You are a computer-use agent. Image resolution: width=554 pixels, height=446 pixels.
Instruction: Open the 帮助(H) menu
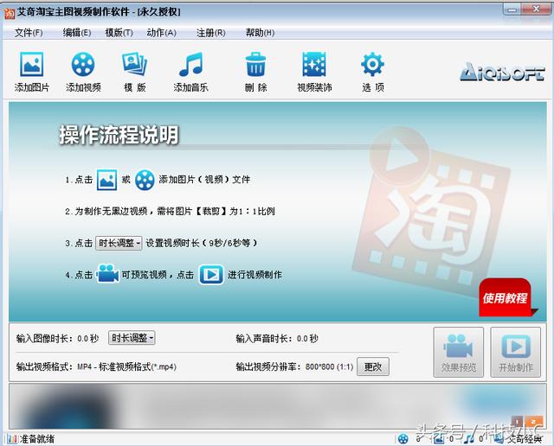(x=260, y=33)
